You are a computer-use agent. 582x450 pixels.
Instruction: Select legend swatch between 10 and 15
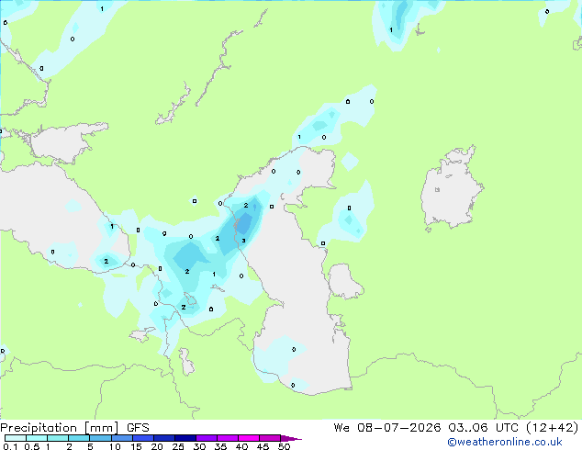pos(121,438)
